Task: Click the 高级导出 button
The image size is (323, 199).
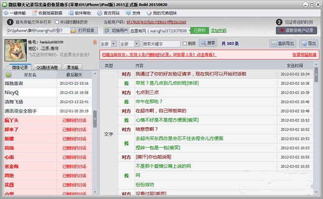Action: tap(283, 43)
